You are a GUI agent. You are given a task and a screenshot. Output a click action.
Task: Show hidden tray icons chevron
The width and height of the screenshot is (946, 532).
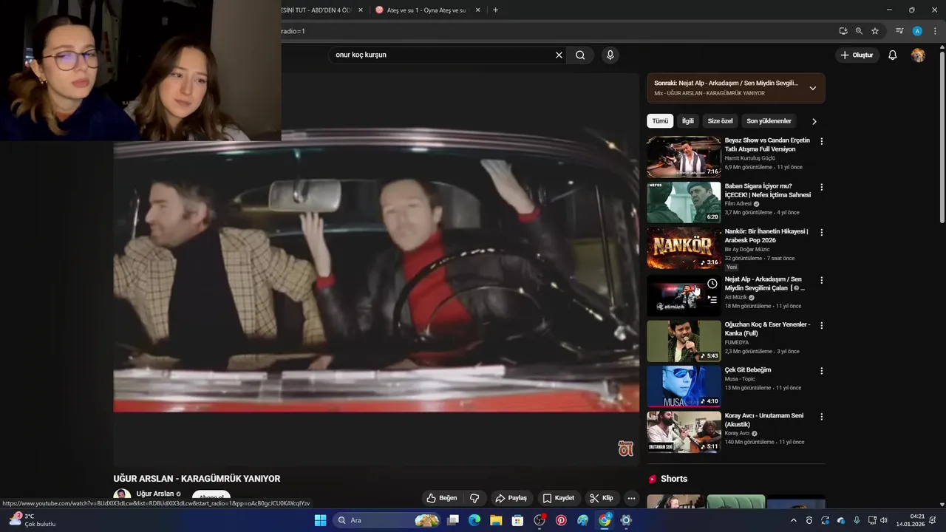[794, 520]
